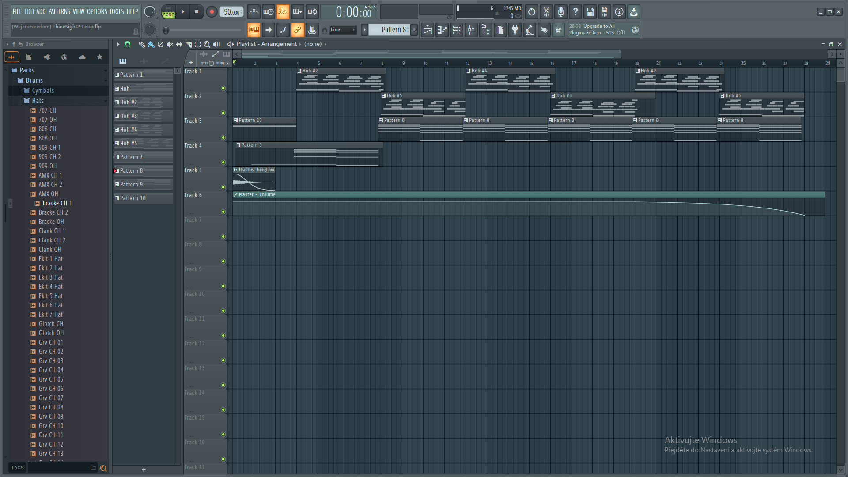Open the Line snap dropdown

[342, 30]
